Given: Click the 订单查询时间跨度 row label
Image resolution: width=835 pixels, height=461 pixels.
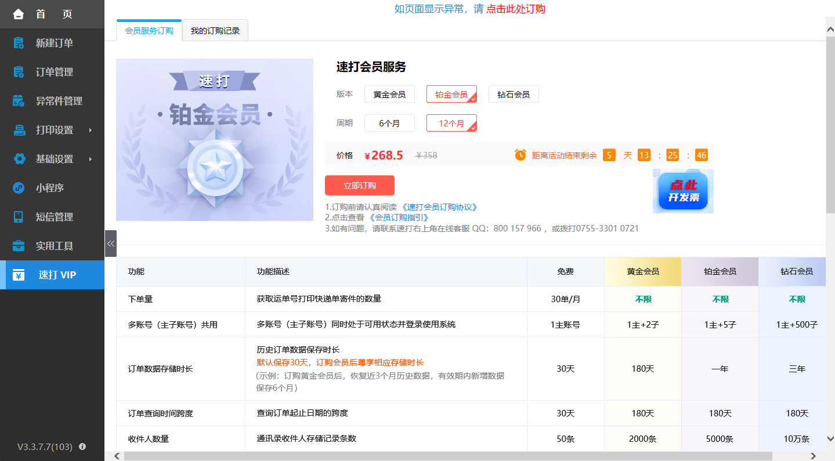Looking at the screenshot, I should [x=160, y=413].
